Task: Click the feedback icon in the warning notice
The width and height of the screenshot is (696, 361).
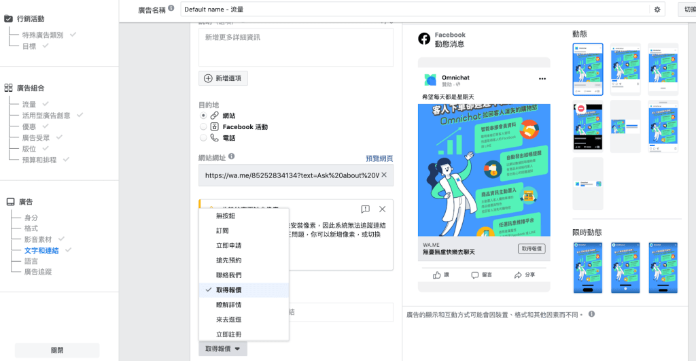Action: (365, 209)
